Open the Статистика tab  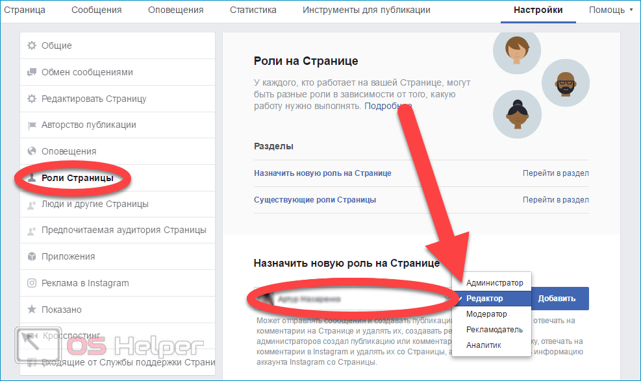[x=253, y=10]
